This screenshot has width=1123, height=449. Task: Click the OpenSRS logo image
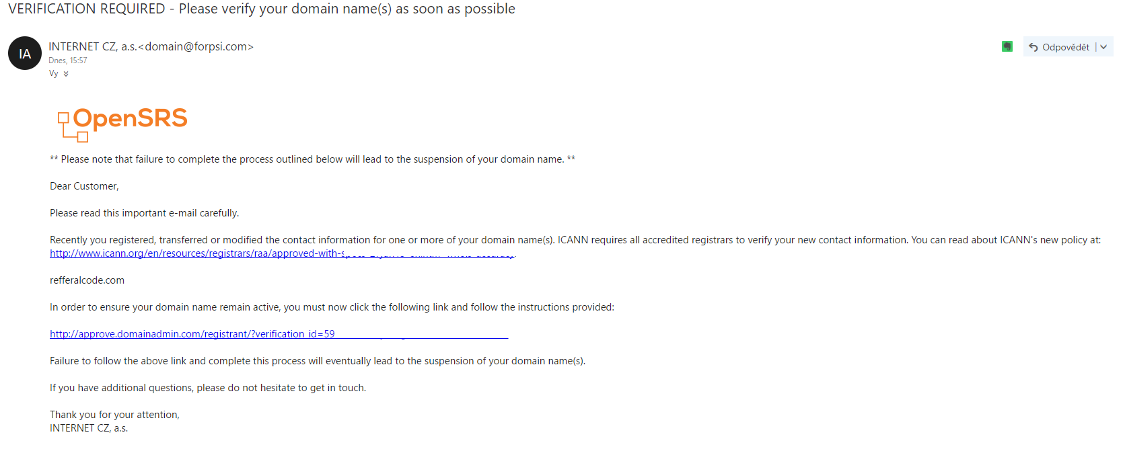pyautogui.click(x=122, y=122)
